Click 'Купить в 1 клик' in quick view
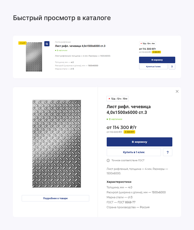The height and width of the screenshot is (230, 194). tap(134, 152)
